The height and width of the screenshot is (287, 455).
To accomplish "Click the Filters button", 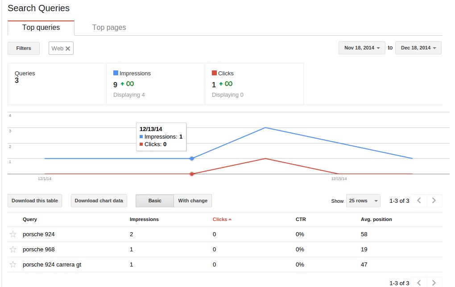I will tap(24, 48).
